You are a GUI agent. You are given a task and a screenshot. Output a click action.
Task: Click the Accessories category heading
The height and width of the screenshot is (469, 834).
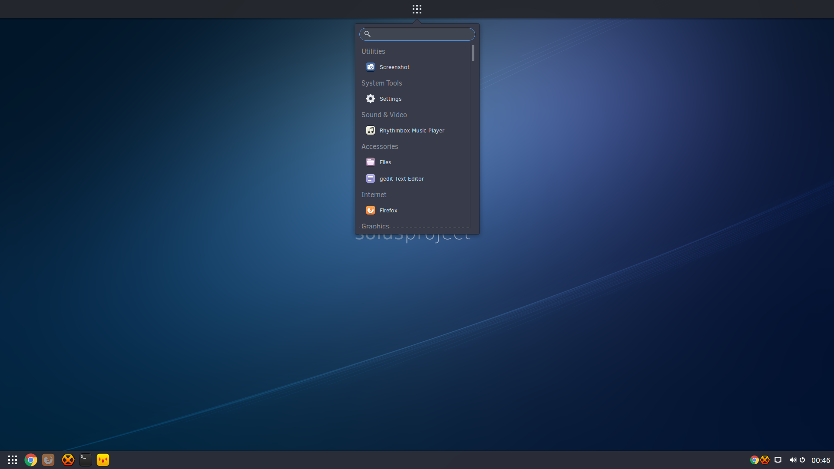380,146
